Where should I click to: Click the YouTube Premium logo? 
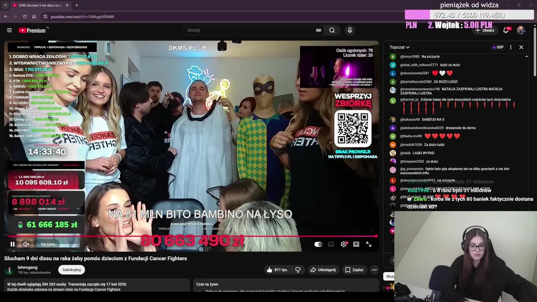pyautogui.click(x=33, y=30)
